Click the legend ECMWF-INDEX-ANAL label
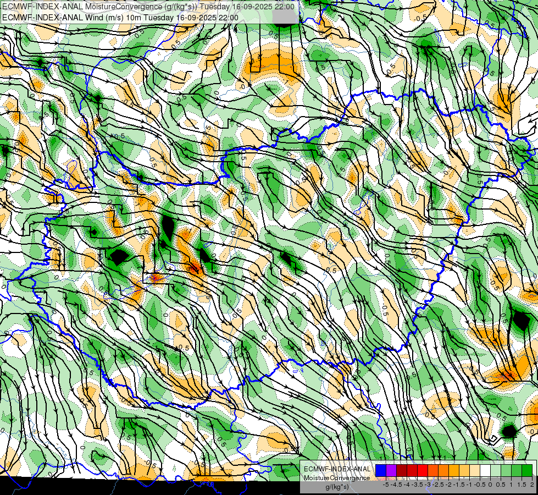This screenshot has height=495, width=538. coord(337,469)
